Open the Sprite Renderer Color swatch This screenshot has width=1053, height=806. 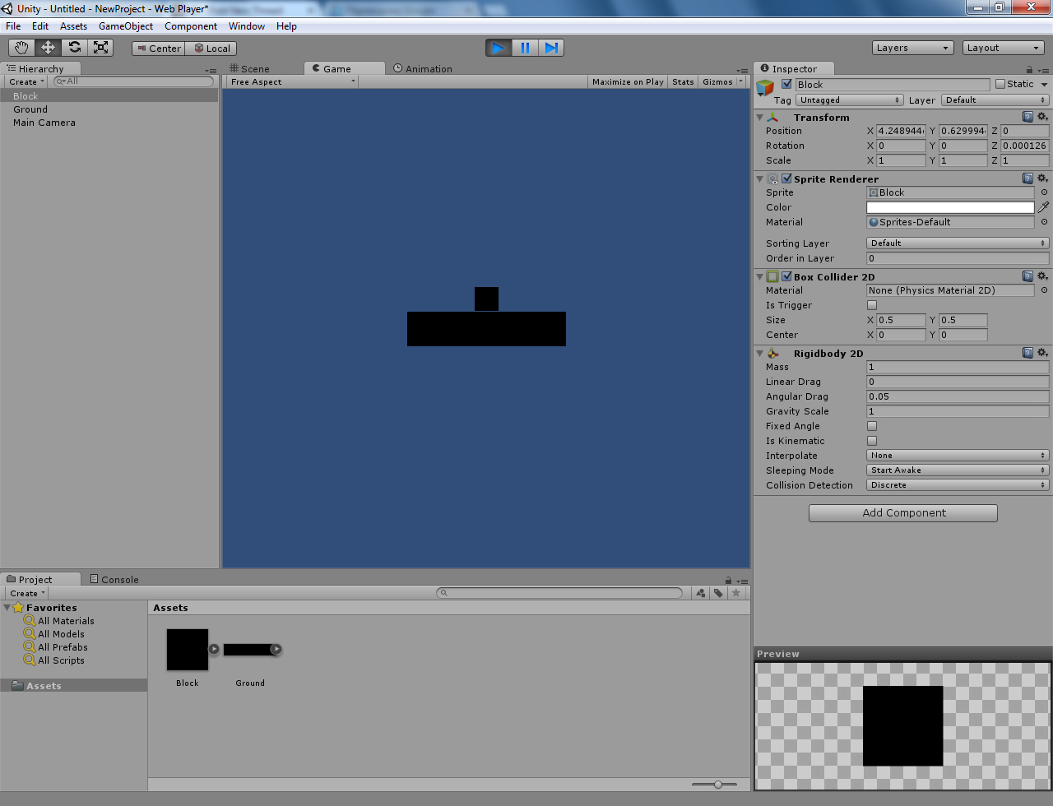[950, 207]
